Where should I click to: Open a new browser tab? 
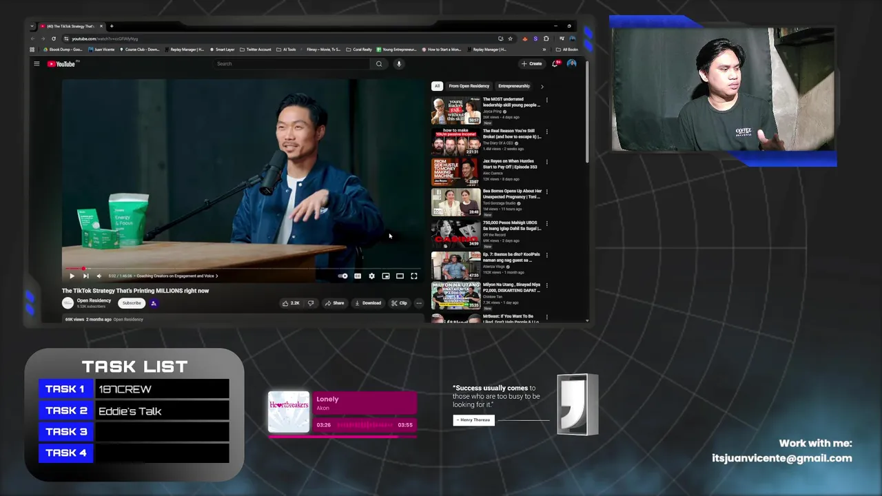pyautogui.click(x=112, y=26)
